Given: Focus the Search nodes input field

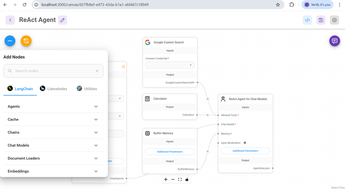Looking at the screenshot, I should (53, 71).
